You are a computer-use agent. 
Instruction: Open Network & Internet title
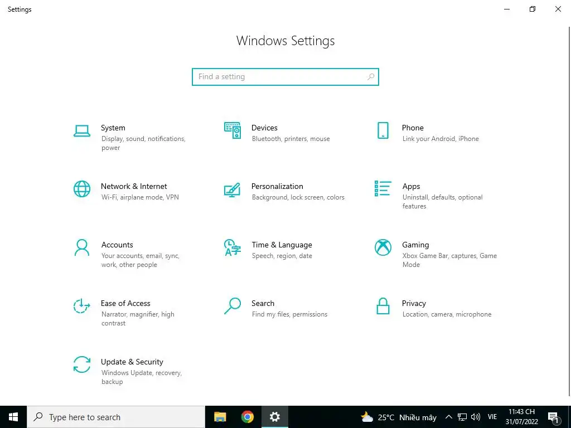(134, 186)
